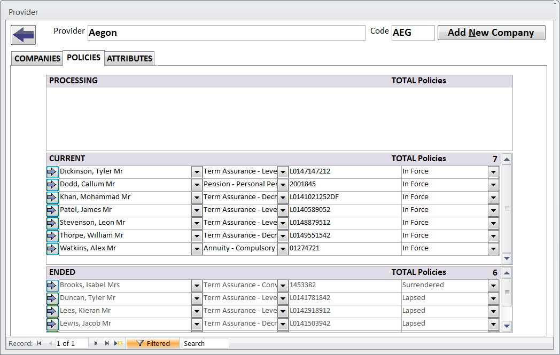
Task: Click the Provider name field containing Aegon
Action: point(226,33)
